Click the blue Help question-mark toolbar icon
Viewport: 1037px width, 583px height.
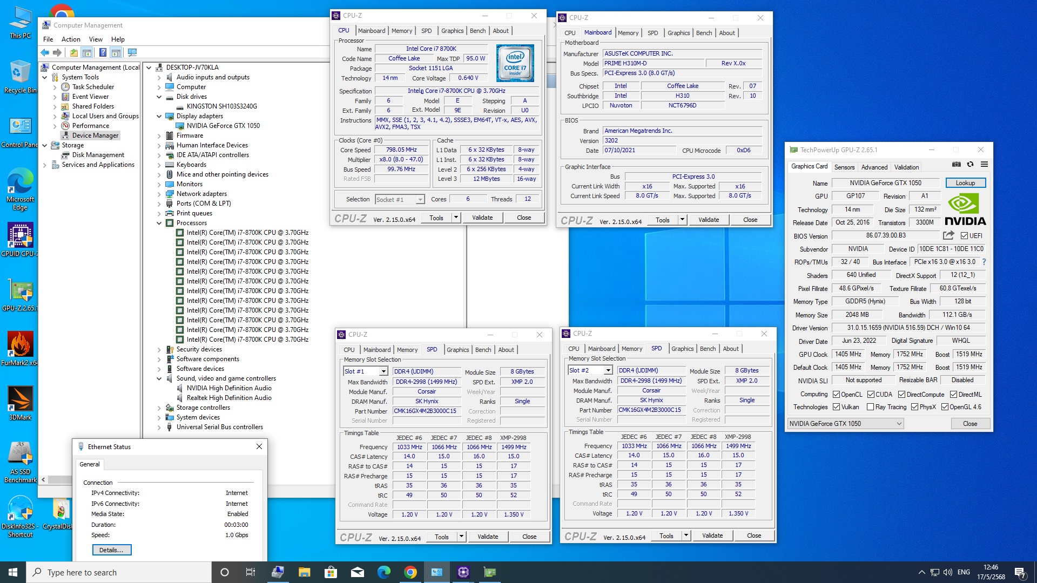103,52
